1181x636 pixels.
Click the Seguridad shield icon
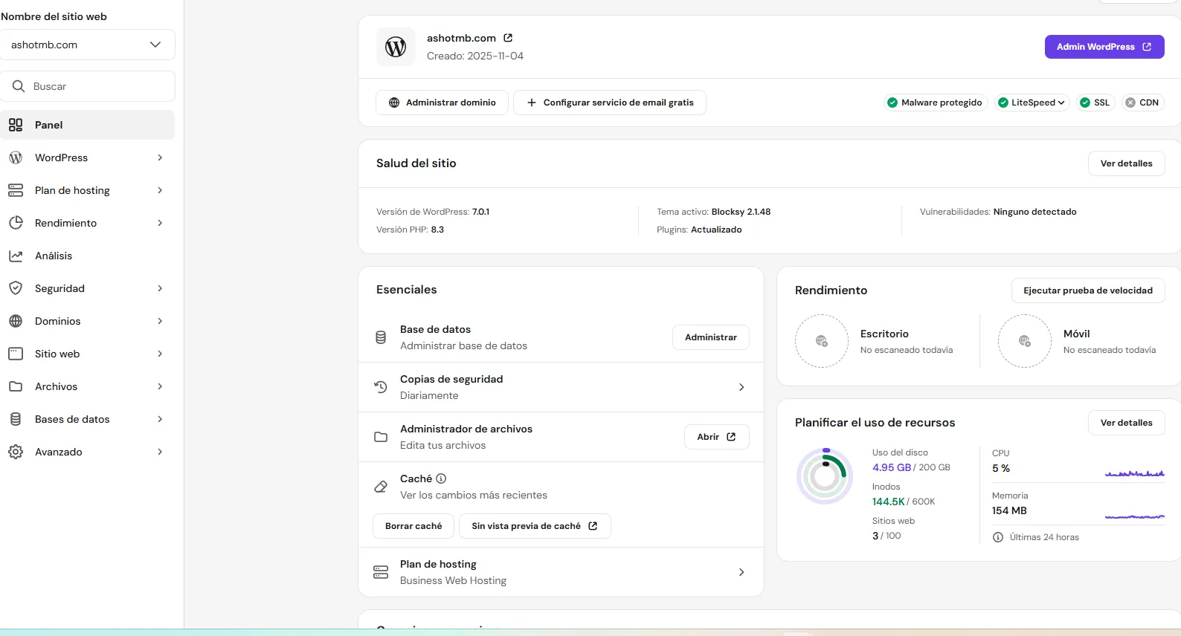click(16, 288)
